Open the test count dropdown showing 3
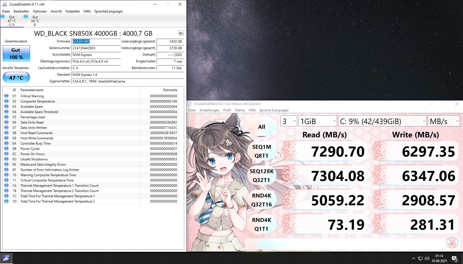 click(x=289, y=121)
